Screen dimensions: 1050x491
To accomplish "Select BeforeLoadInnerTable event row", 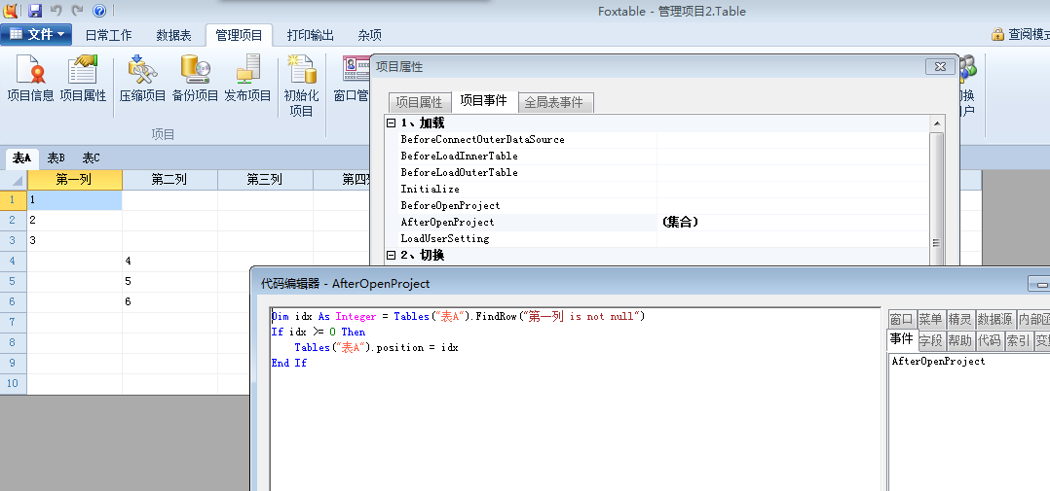I will coord(658,157).
